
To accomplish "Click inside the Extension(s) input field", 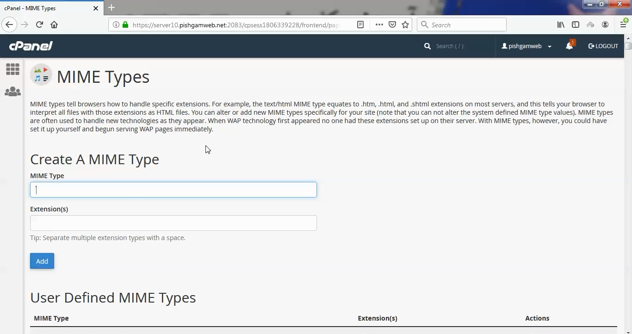I will click(173, 223).
